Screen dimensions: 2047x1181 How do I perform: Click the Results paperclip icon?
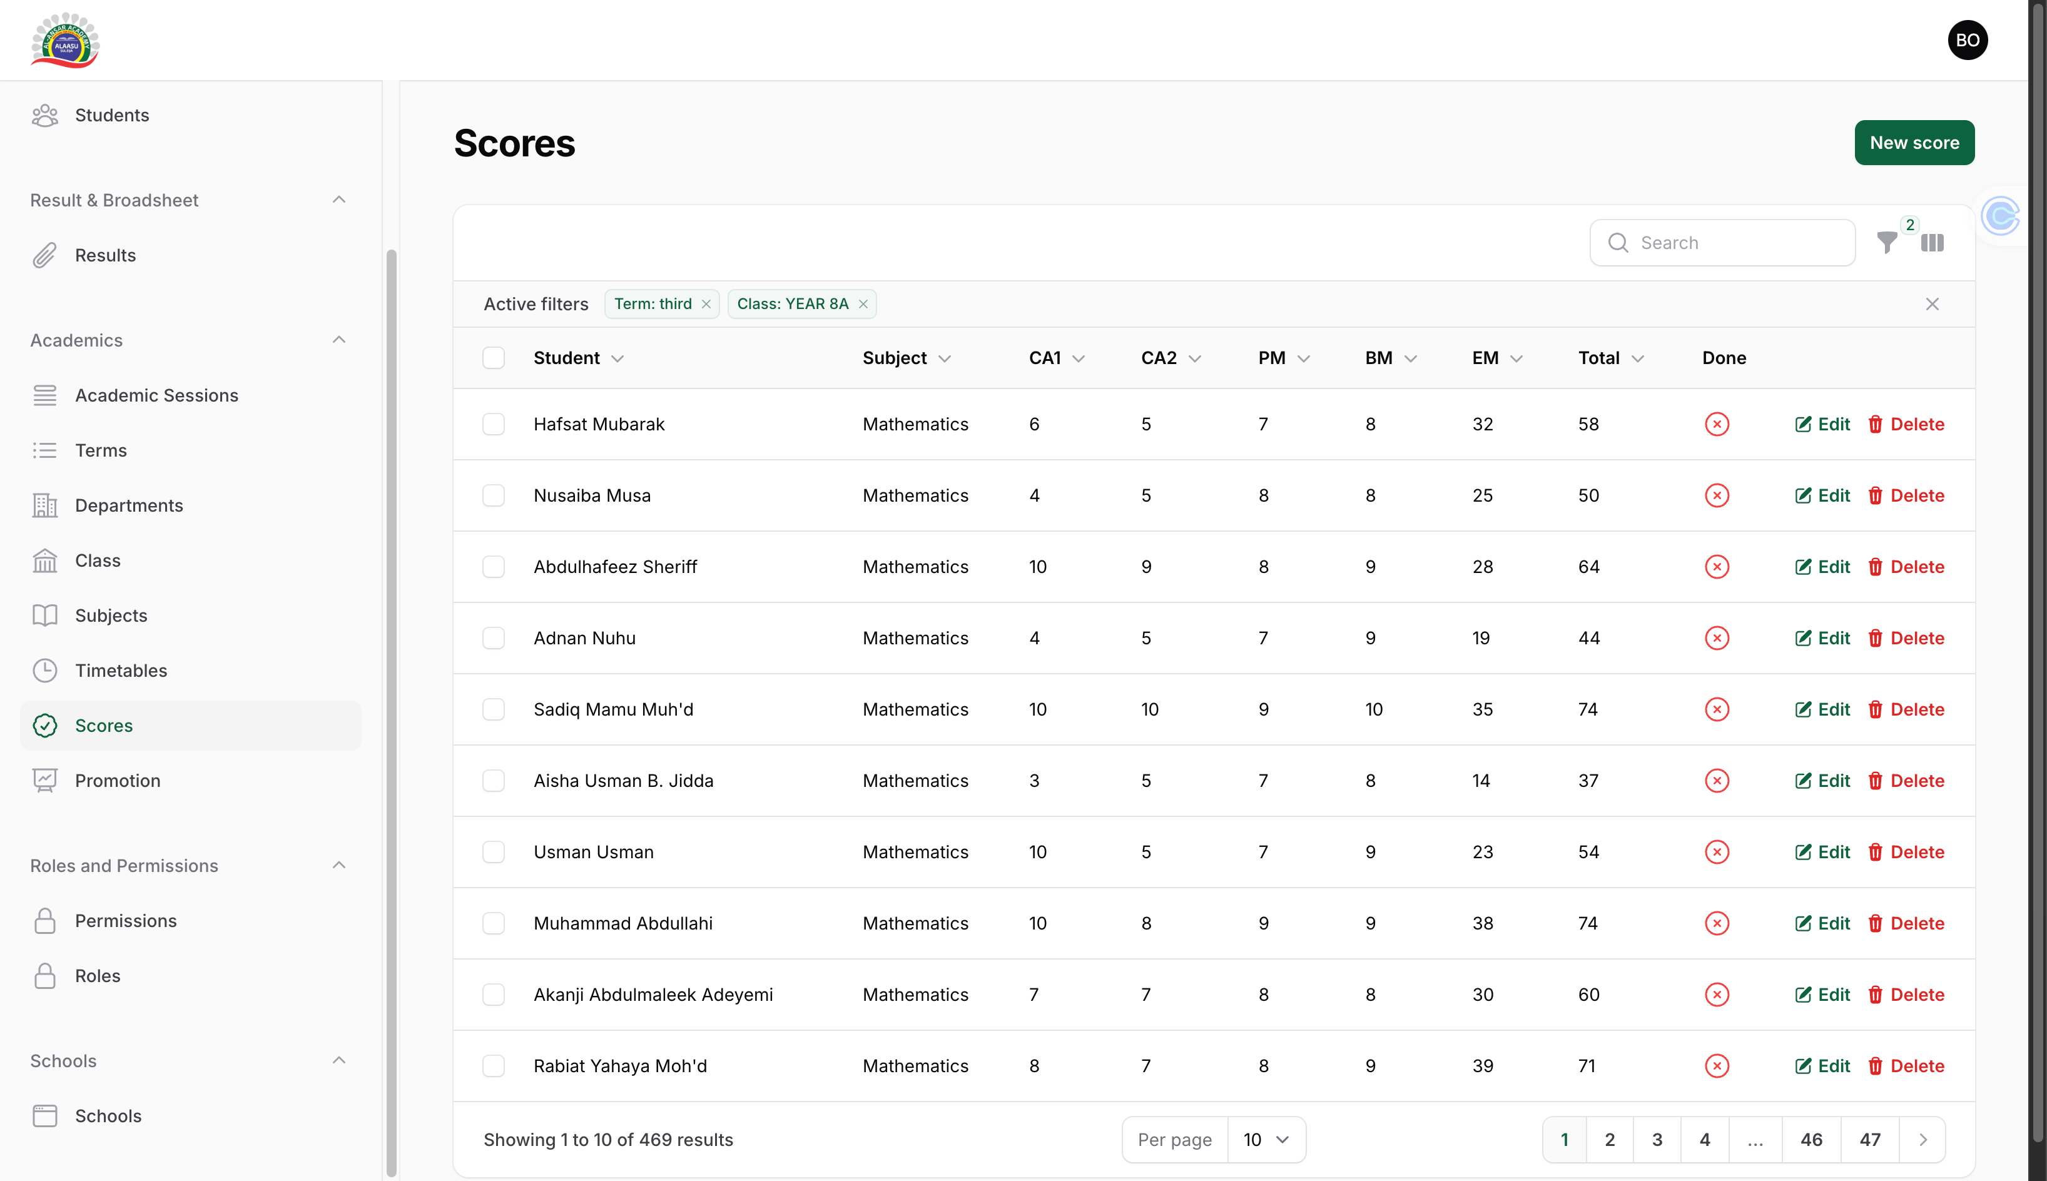[x=44, y=255]
